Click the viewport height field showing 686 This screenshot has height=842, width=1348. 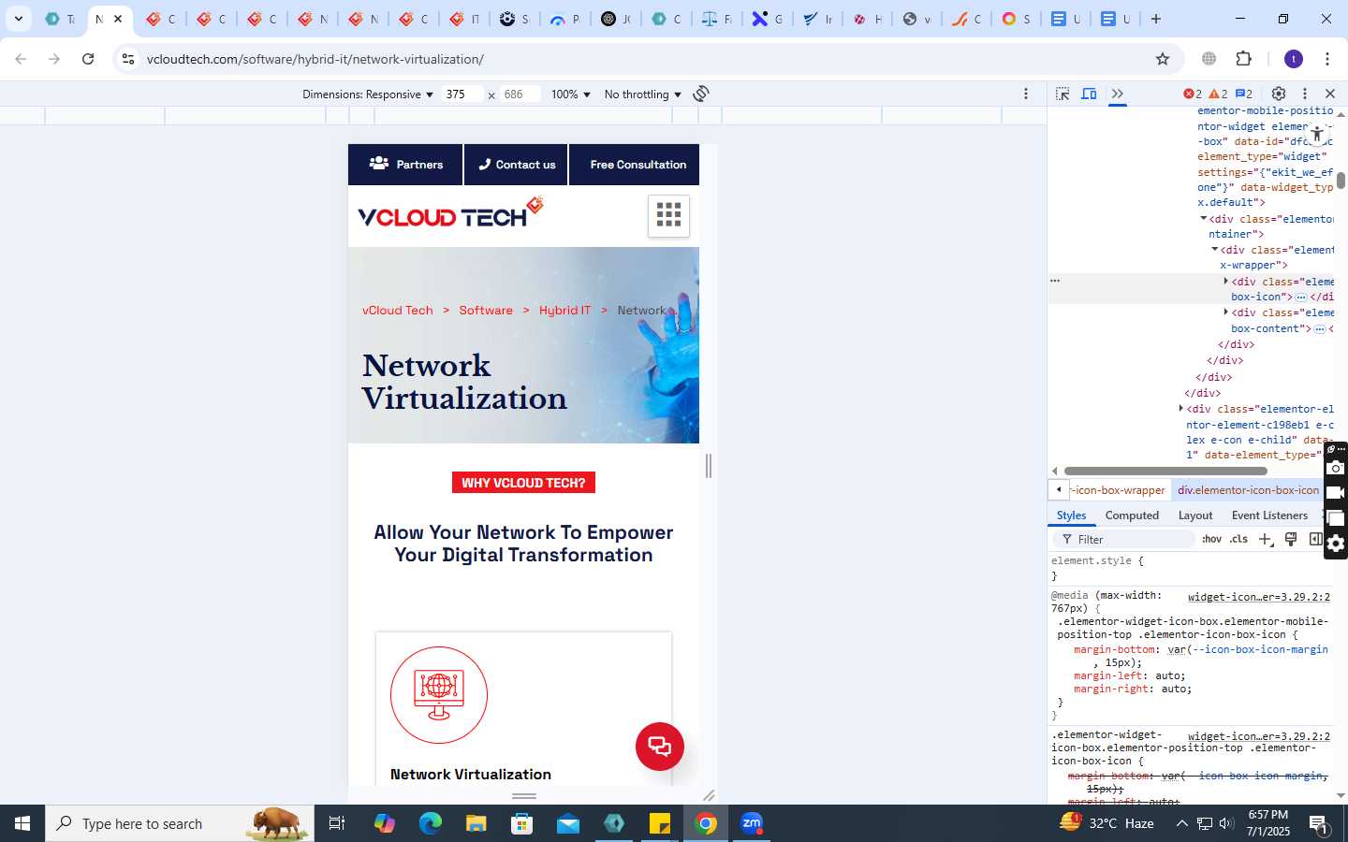point(520,94)
